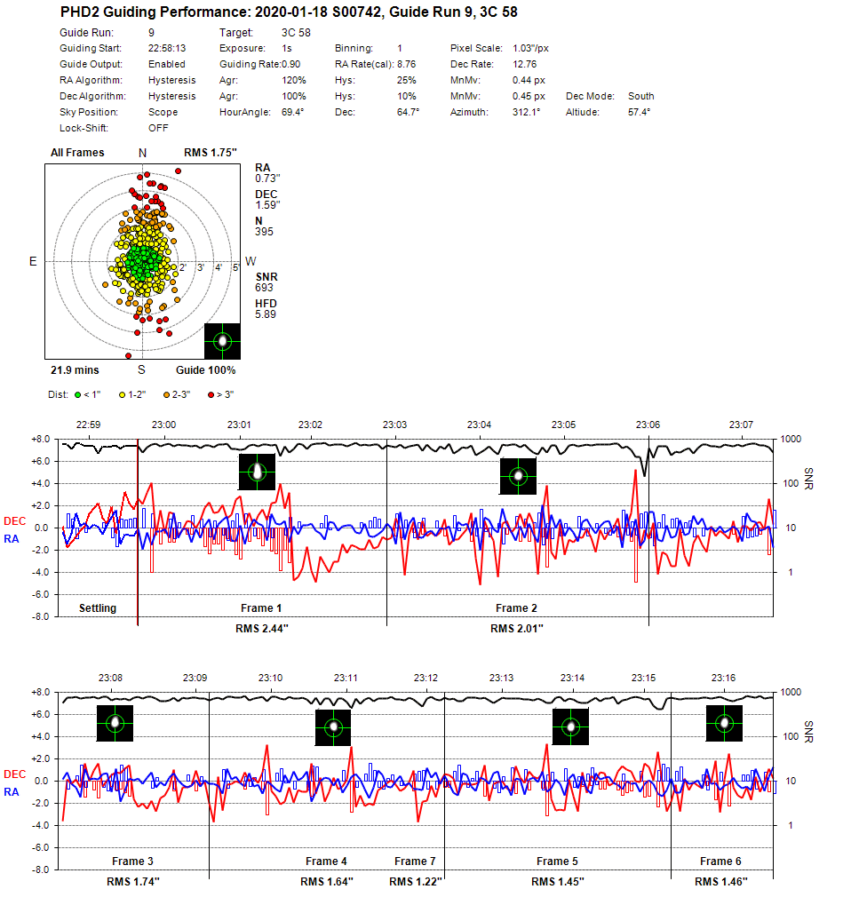
Task: Click the green '< 1"' legend dot
Action: pyautogui.click(x=78, y=395)
